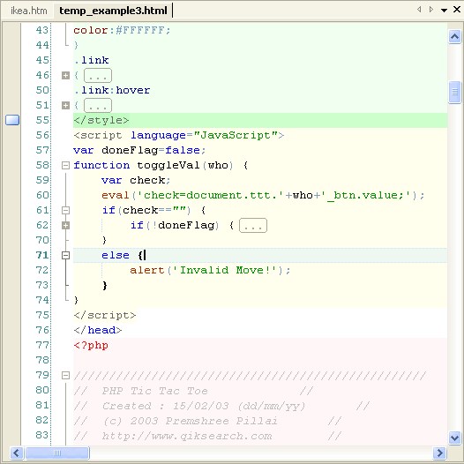Click the var doneFlag=false; line
The height and width of the screenshot is (464, 464).
[139, 150]
